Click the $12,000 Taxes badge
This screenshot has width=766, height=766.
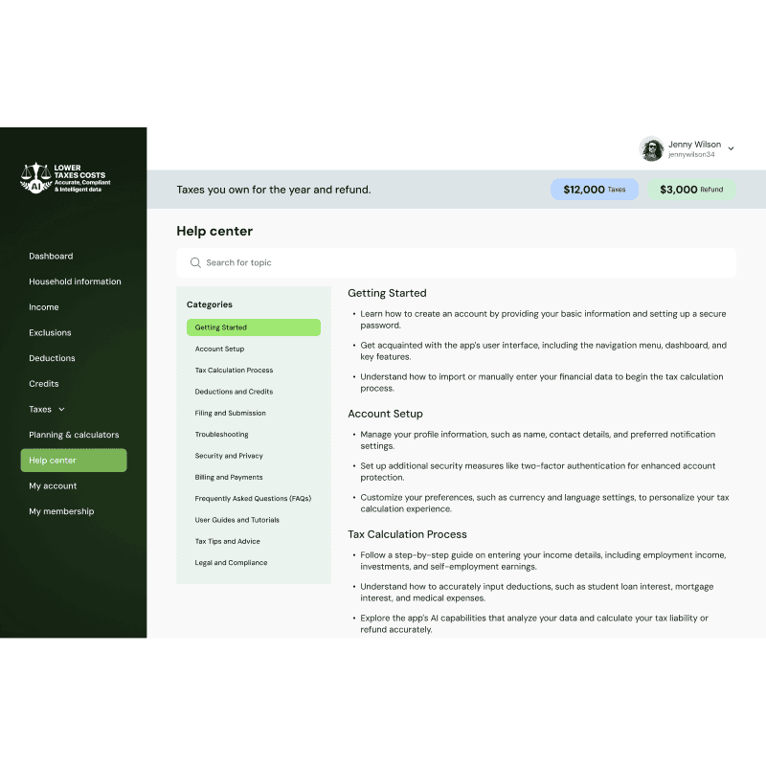[595, 190]
